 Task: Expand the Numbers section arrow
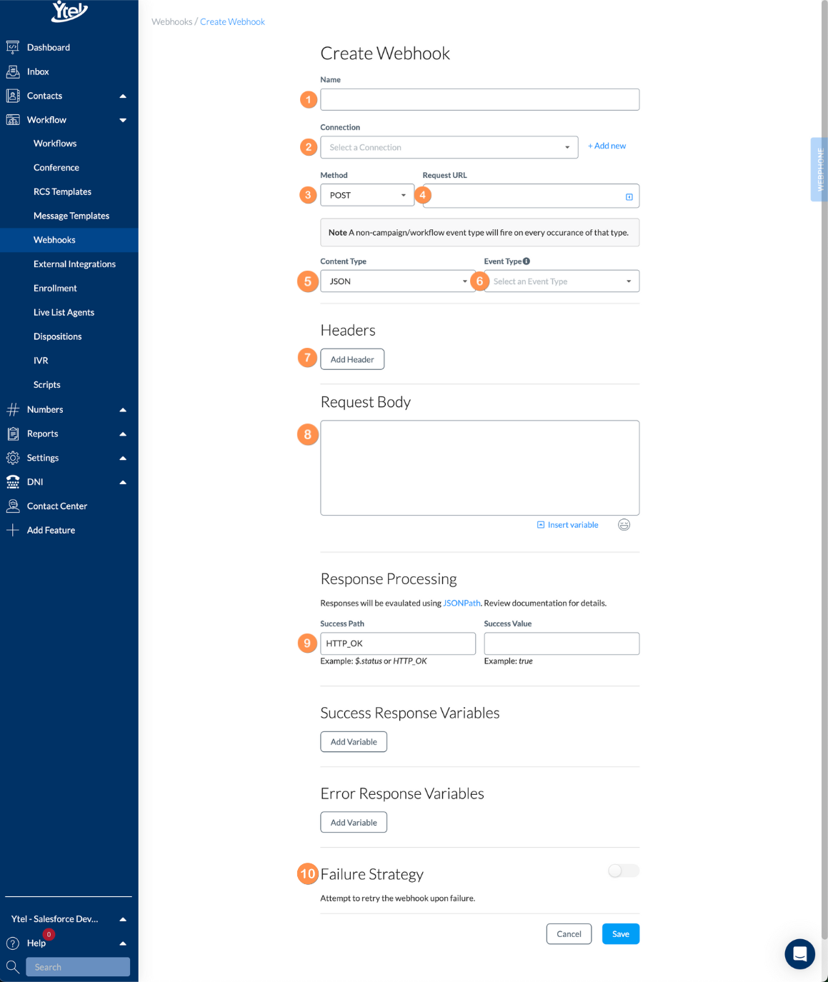pos(123,409)
